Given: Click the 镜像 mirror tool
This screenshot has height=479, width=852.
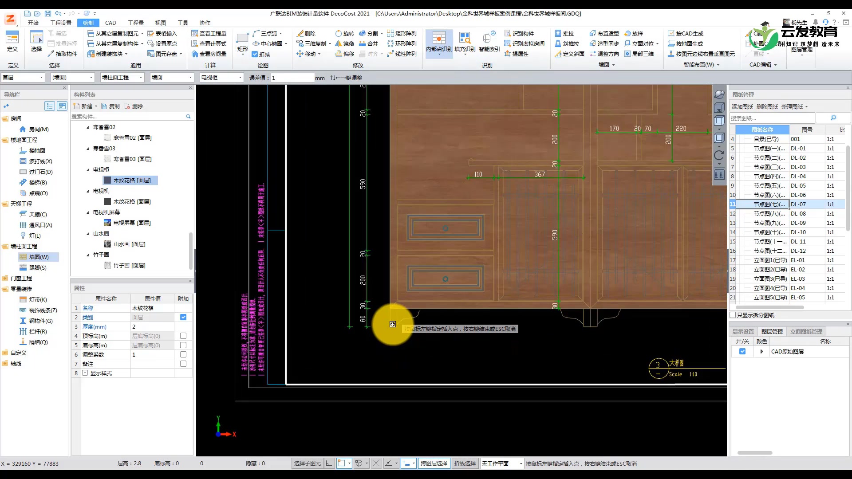Looking at the screenshot, I should [344, 43].
